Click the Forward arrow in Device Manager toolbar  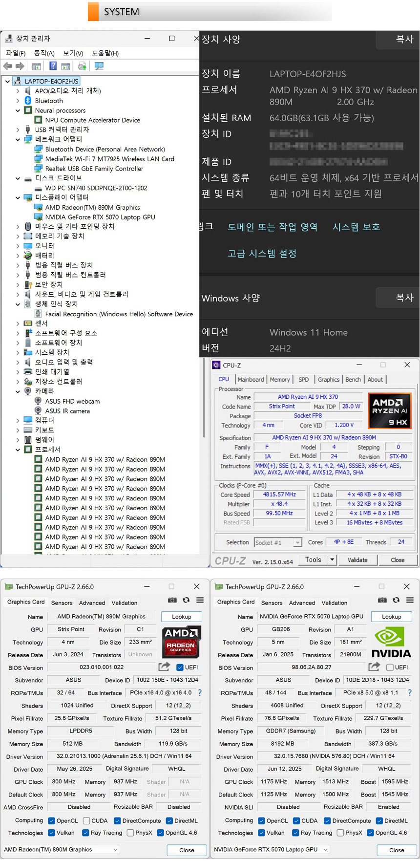20,66
